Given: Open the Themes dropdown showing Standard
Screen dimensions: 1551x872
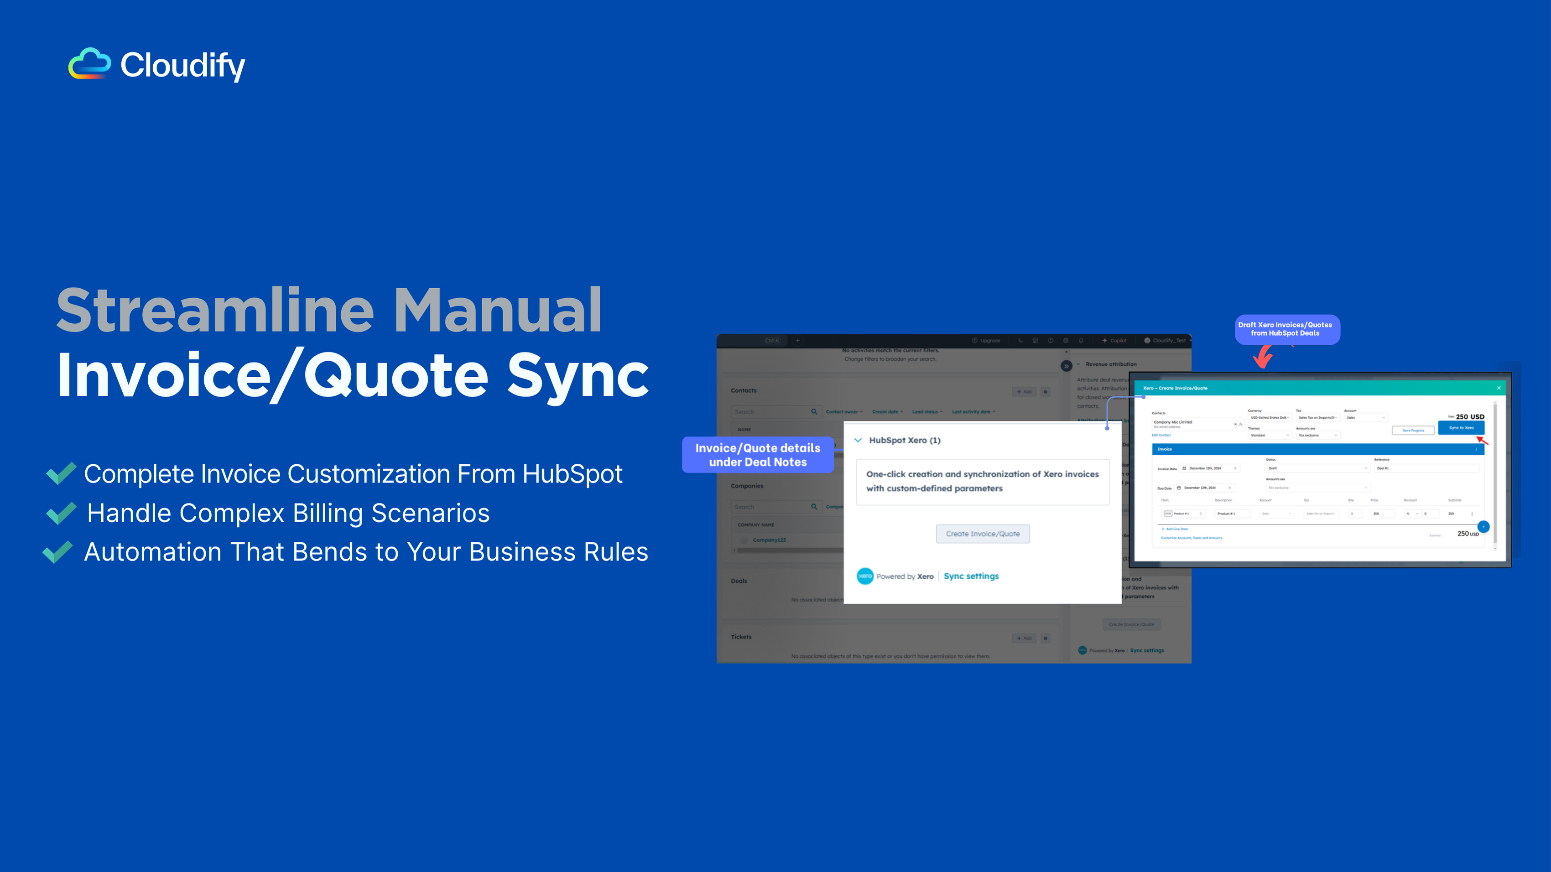Looking at the screenshot, I should [x=1270, y=436].
